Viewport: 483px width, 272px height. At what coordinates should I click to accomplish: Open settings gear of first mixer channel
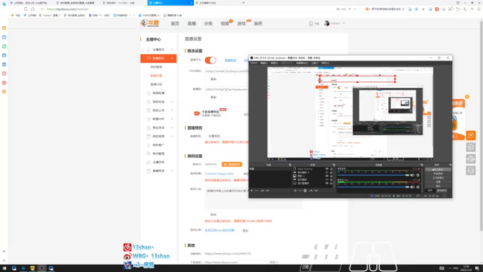pyautogui.click(x=418, y=175)
